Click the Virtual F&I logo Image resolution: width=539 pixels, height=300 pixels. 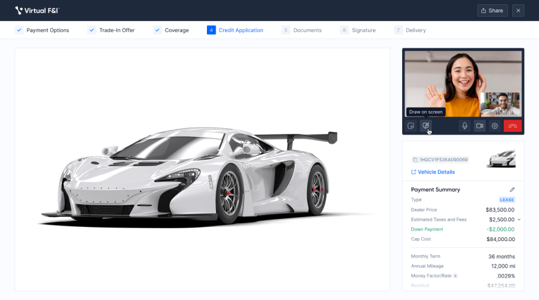point(37,11)
